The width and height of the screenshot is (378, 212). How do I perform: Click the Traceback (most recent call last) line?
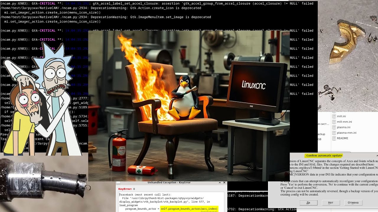(145, 195)
